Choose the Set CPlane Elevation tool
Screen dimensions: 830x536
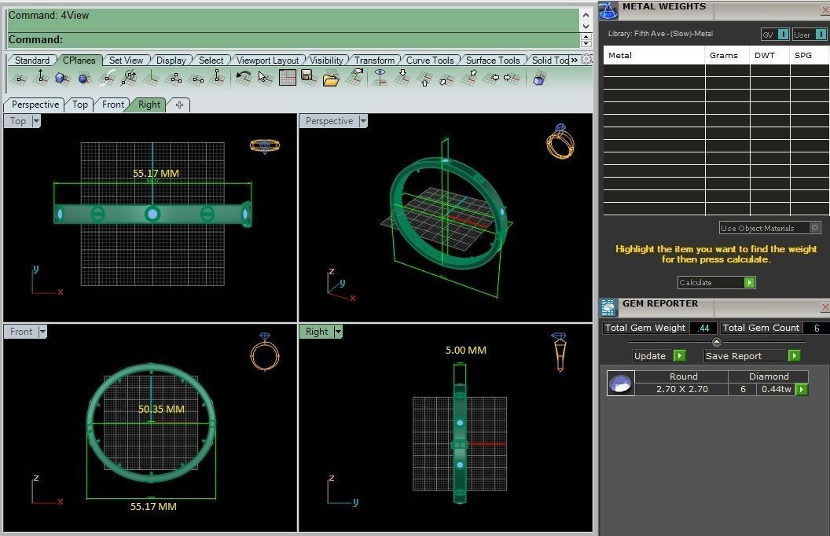pyautogui.click(x=41, y=78)
